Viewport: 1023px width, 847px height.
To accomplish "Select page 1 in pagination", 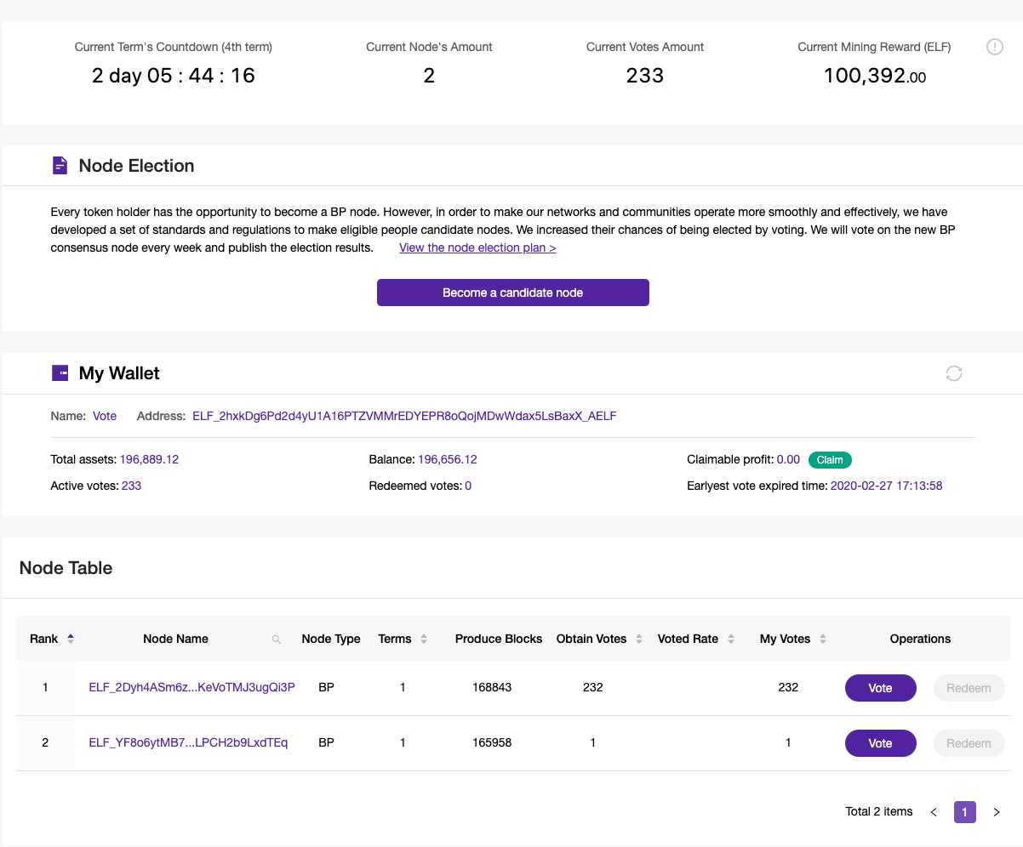I will 964,812.
